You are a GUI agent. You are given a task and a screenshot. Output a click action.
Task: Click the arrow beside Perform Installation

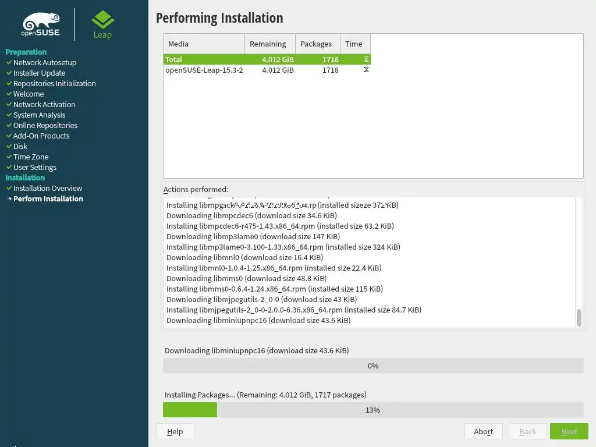(9, 199)
